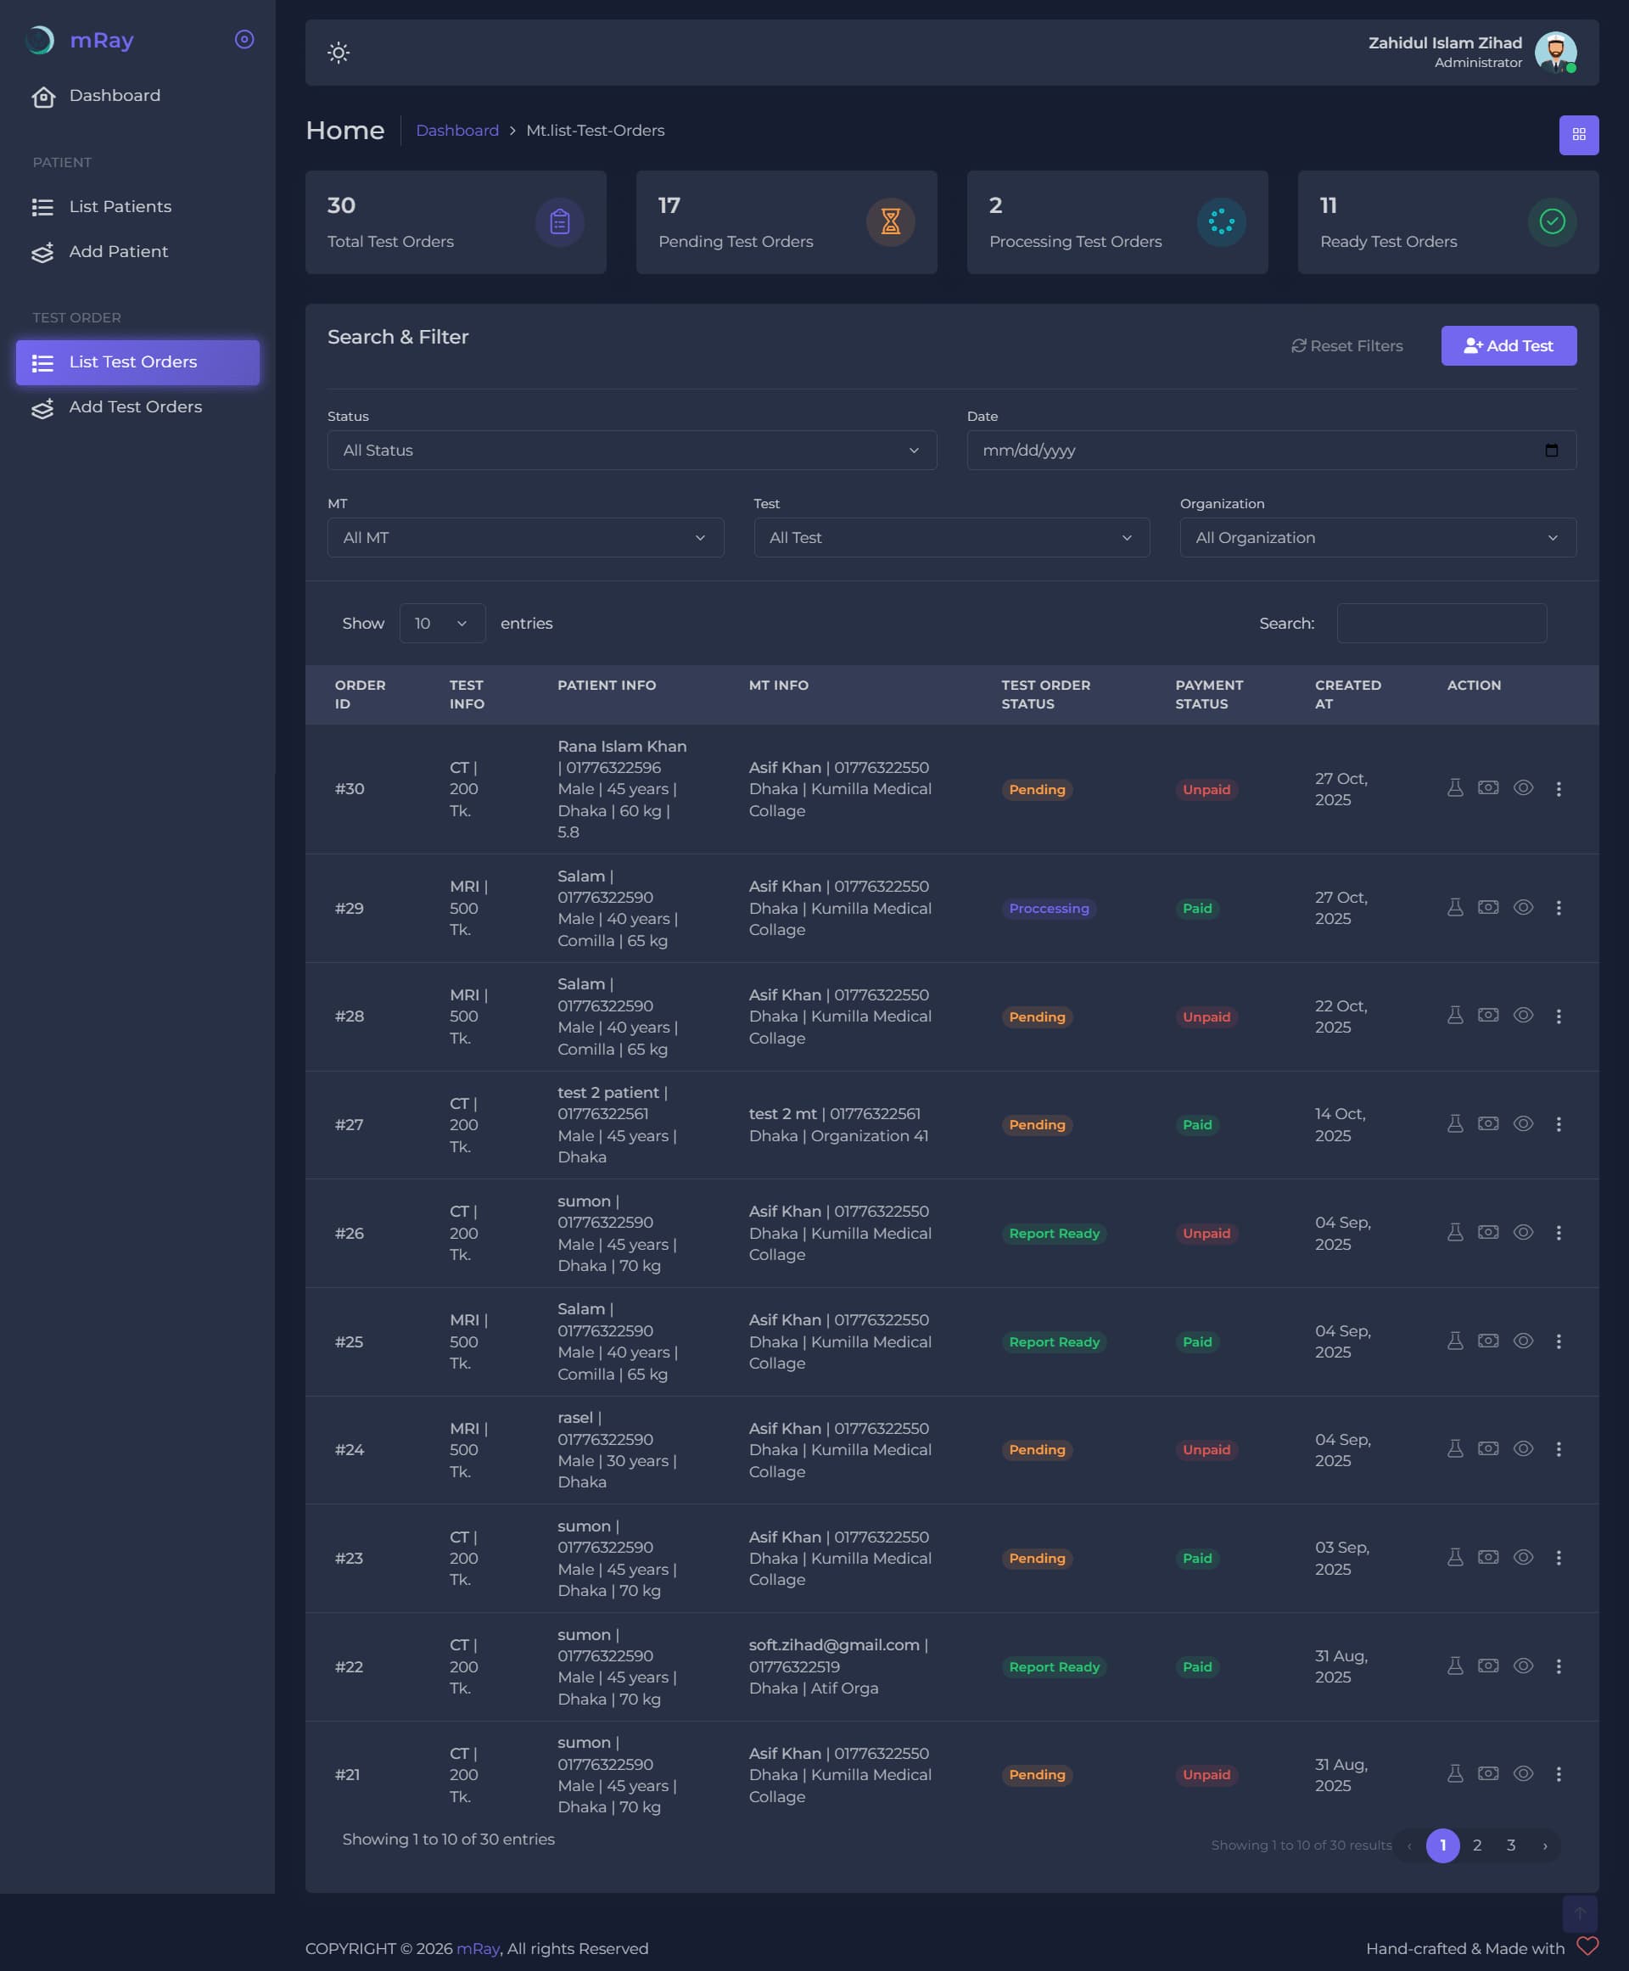This screenshot has width=1629, height=1971.
Task: Select Add Test Orders in sidebar
Action: [x=137, y=407]
